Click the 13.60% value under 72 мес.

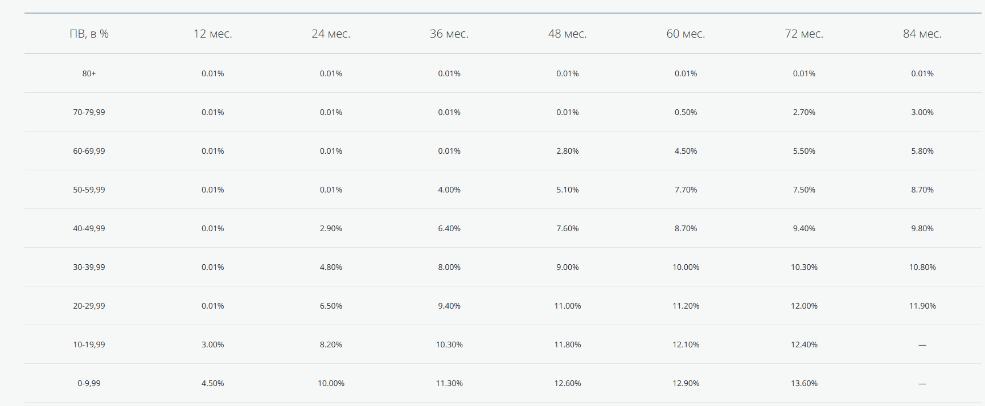coord(804,383)
